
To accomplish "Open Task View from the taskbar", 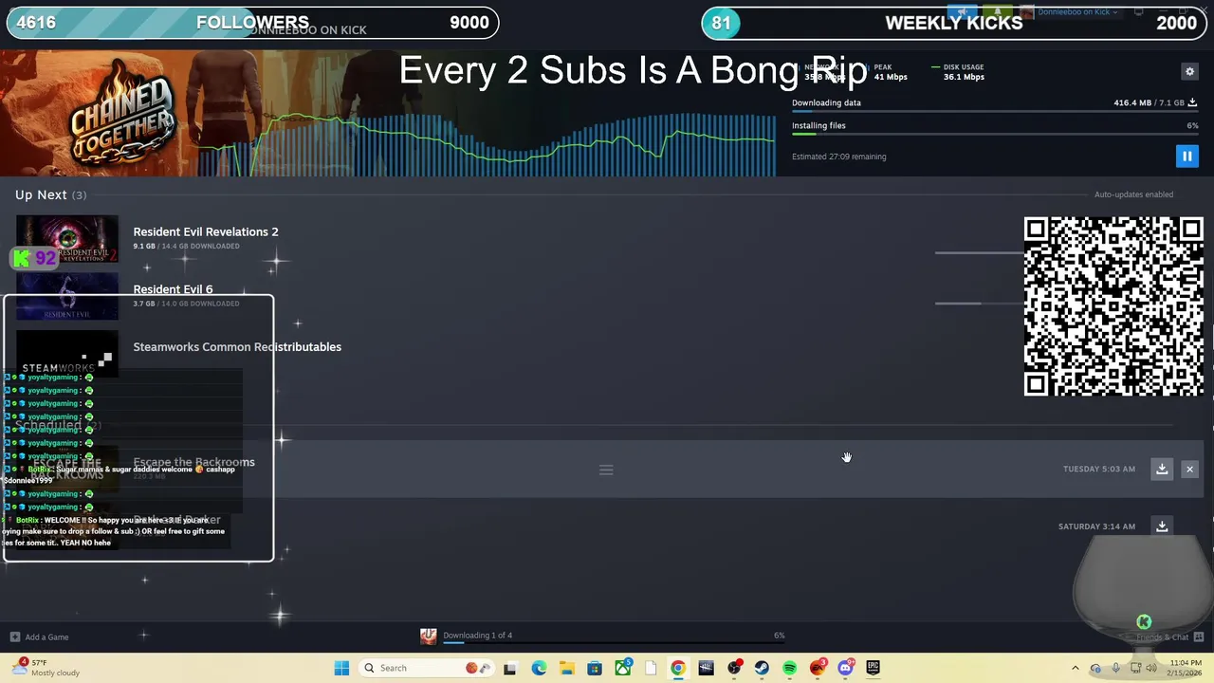I will (x=510, y=668).
